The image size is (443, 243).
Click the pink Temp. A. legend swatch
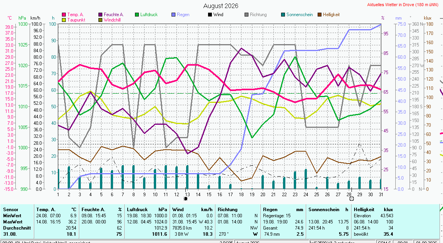pyautogui.click(x=64, y=15)
